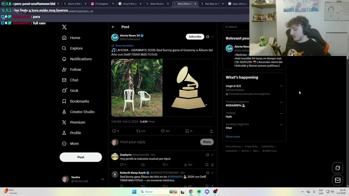The image size is (349, 196).
Task: Open the banana trees and chairs image
Action: coord(137,88)
